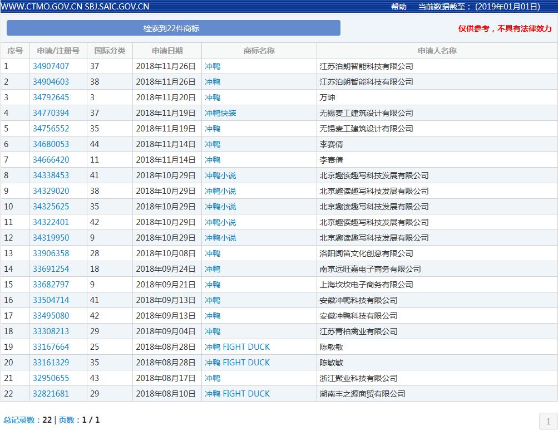
Task: Select applicant 上海坎坎电子商务有限公司
Action: tap(366, 285)
